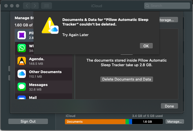Click the blue segment of storage bar
Viewport: 193px width, 131px height.
click(130, 122)
